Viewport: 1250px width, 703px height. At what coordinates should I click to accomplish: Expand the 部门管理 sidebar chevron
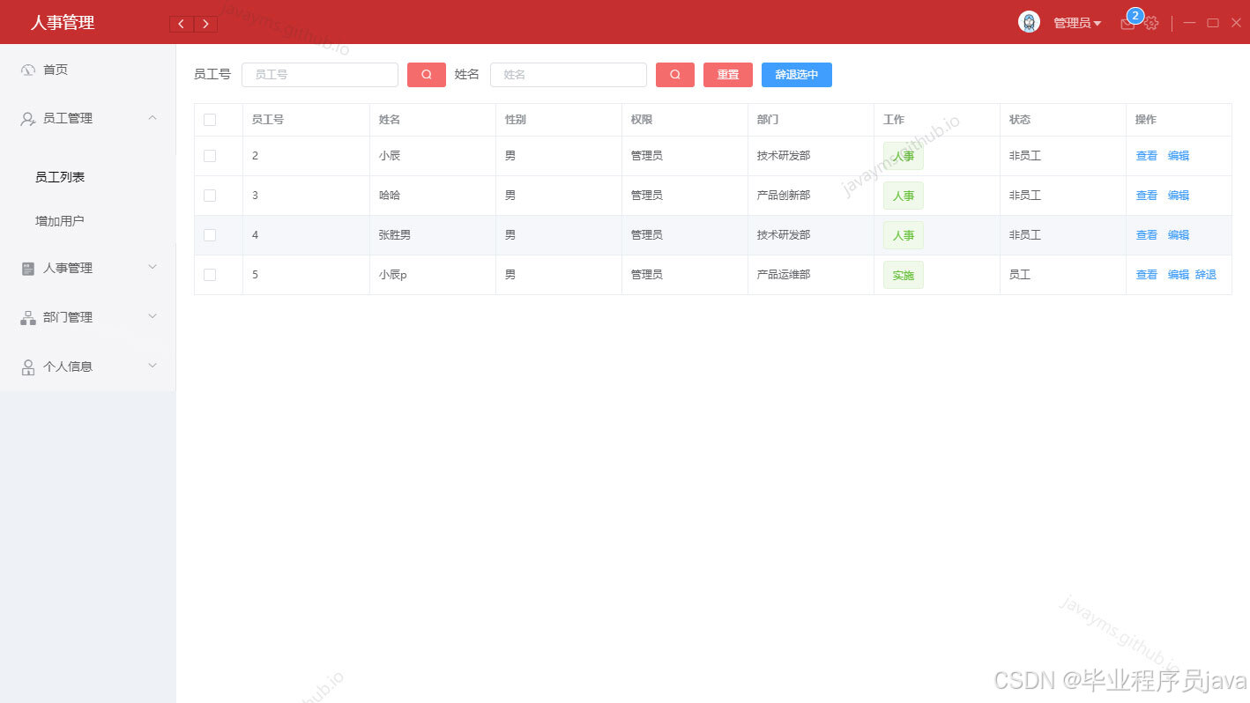pyautogui.click(x=153, y=316)
